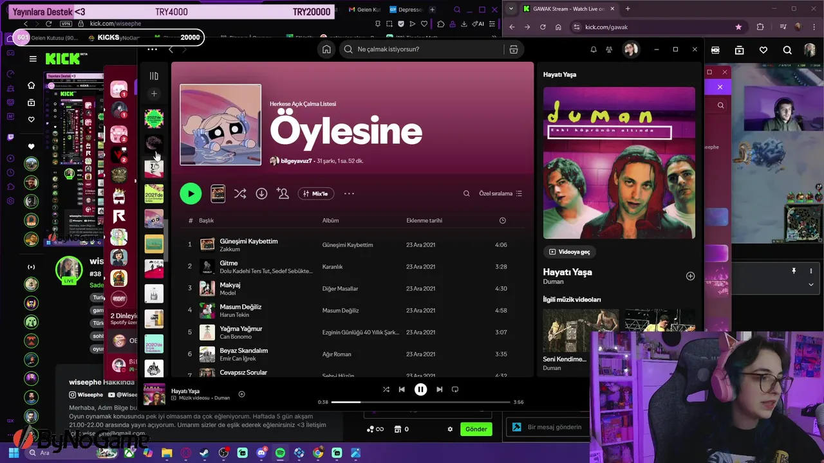Open the Özel sıralama sort dropdown
The image size is (824, 463).
[500, 194]
